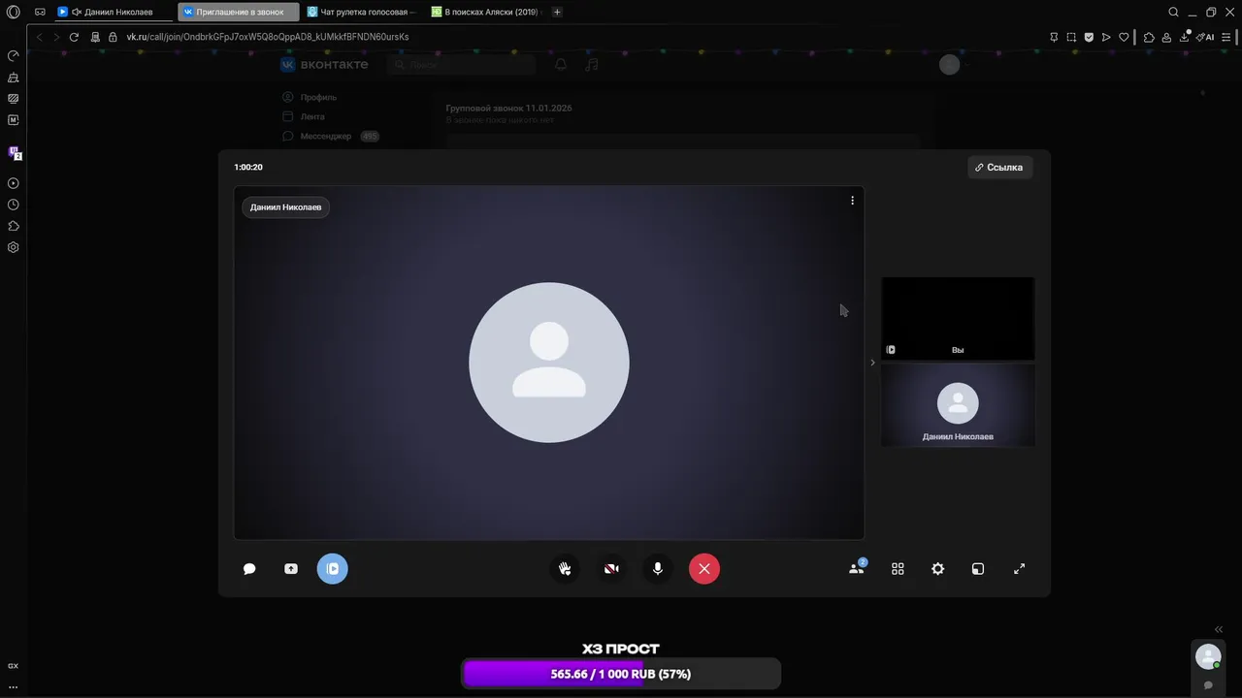The height and width of the screenshot is (698, 1242).
Task: Open the call participants list
Action: coord(857,569)
